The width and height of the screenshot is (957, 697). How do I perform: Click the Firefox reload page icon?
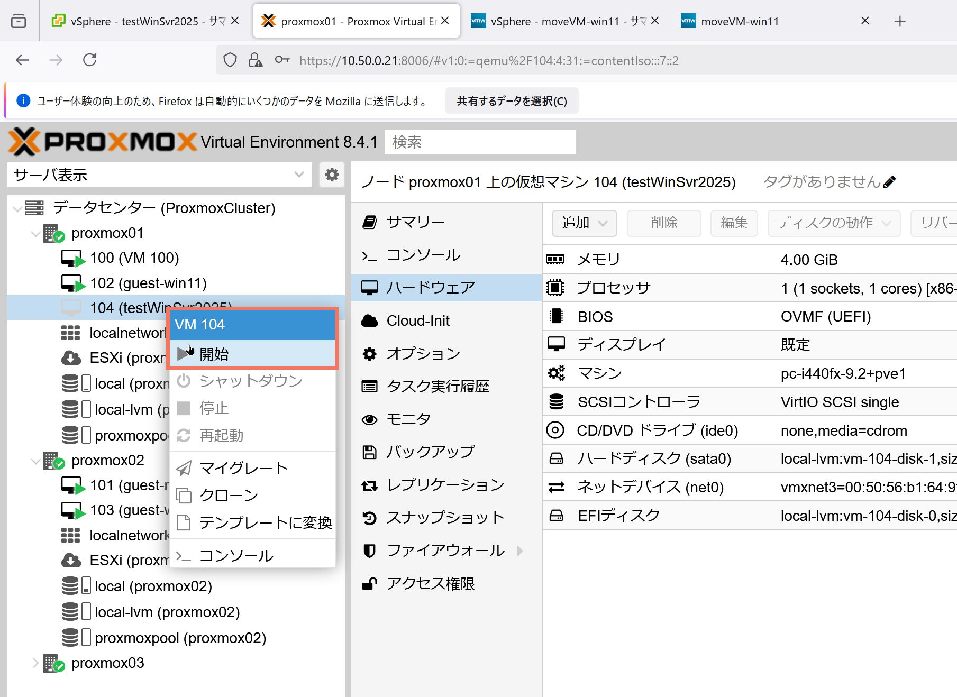click(90, 60)
